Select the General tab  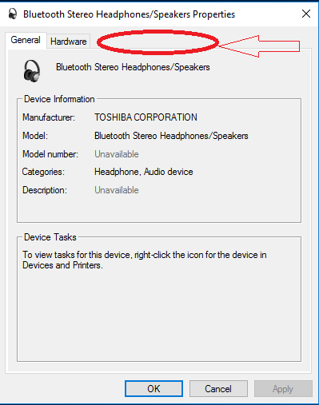[26, 40]
